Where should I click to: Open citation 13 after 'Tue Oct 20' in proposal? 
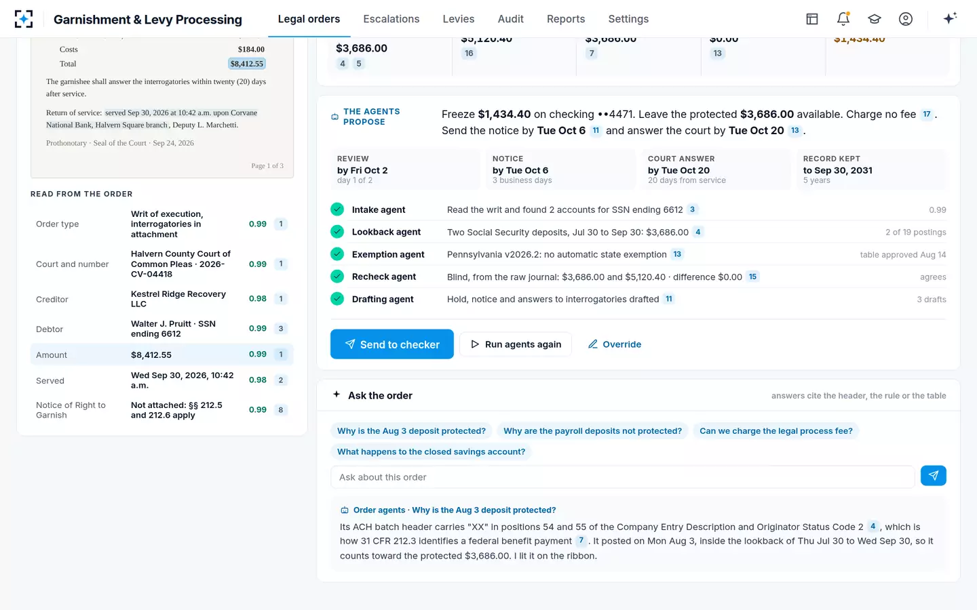(x=794, y=131)
